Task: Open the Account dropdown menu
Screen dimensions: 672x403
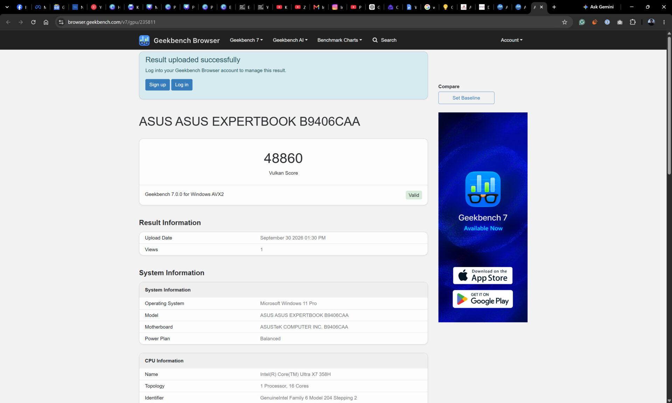Action: point(511,40)
